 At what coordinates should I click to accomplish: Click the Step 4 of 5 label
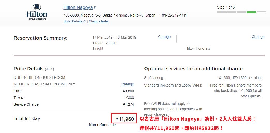(226, 7)
